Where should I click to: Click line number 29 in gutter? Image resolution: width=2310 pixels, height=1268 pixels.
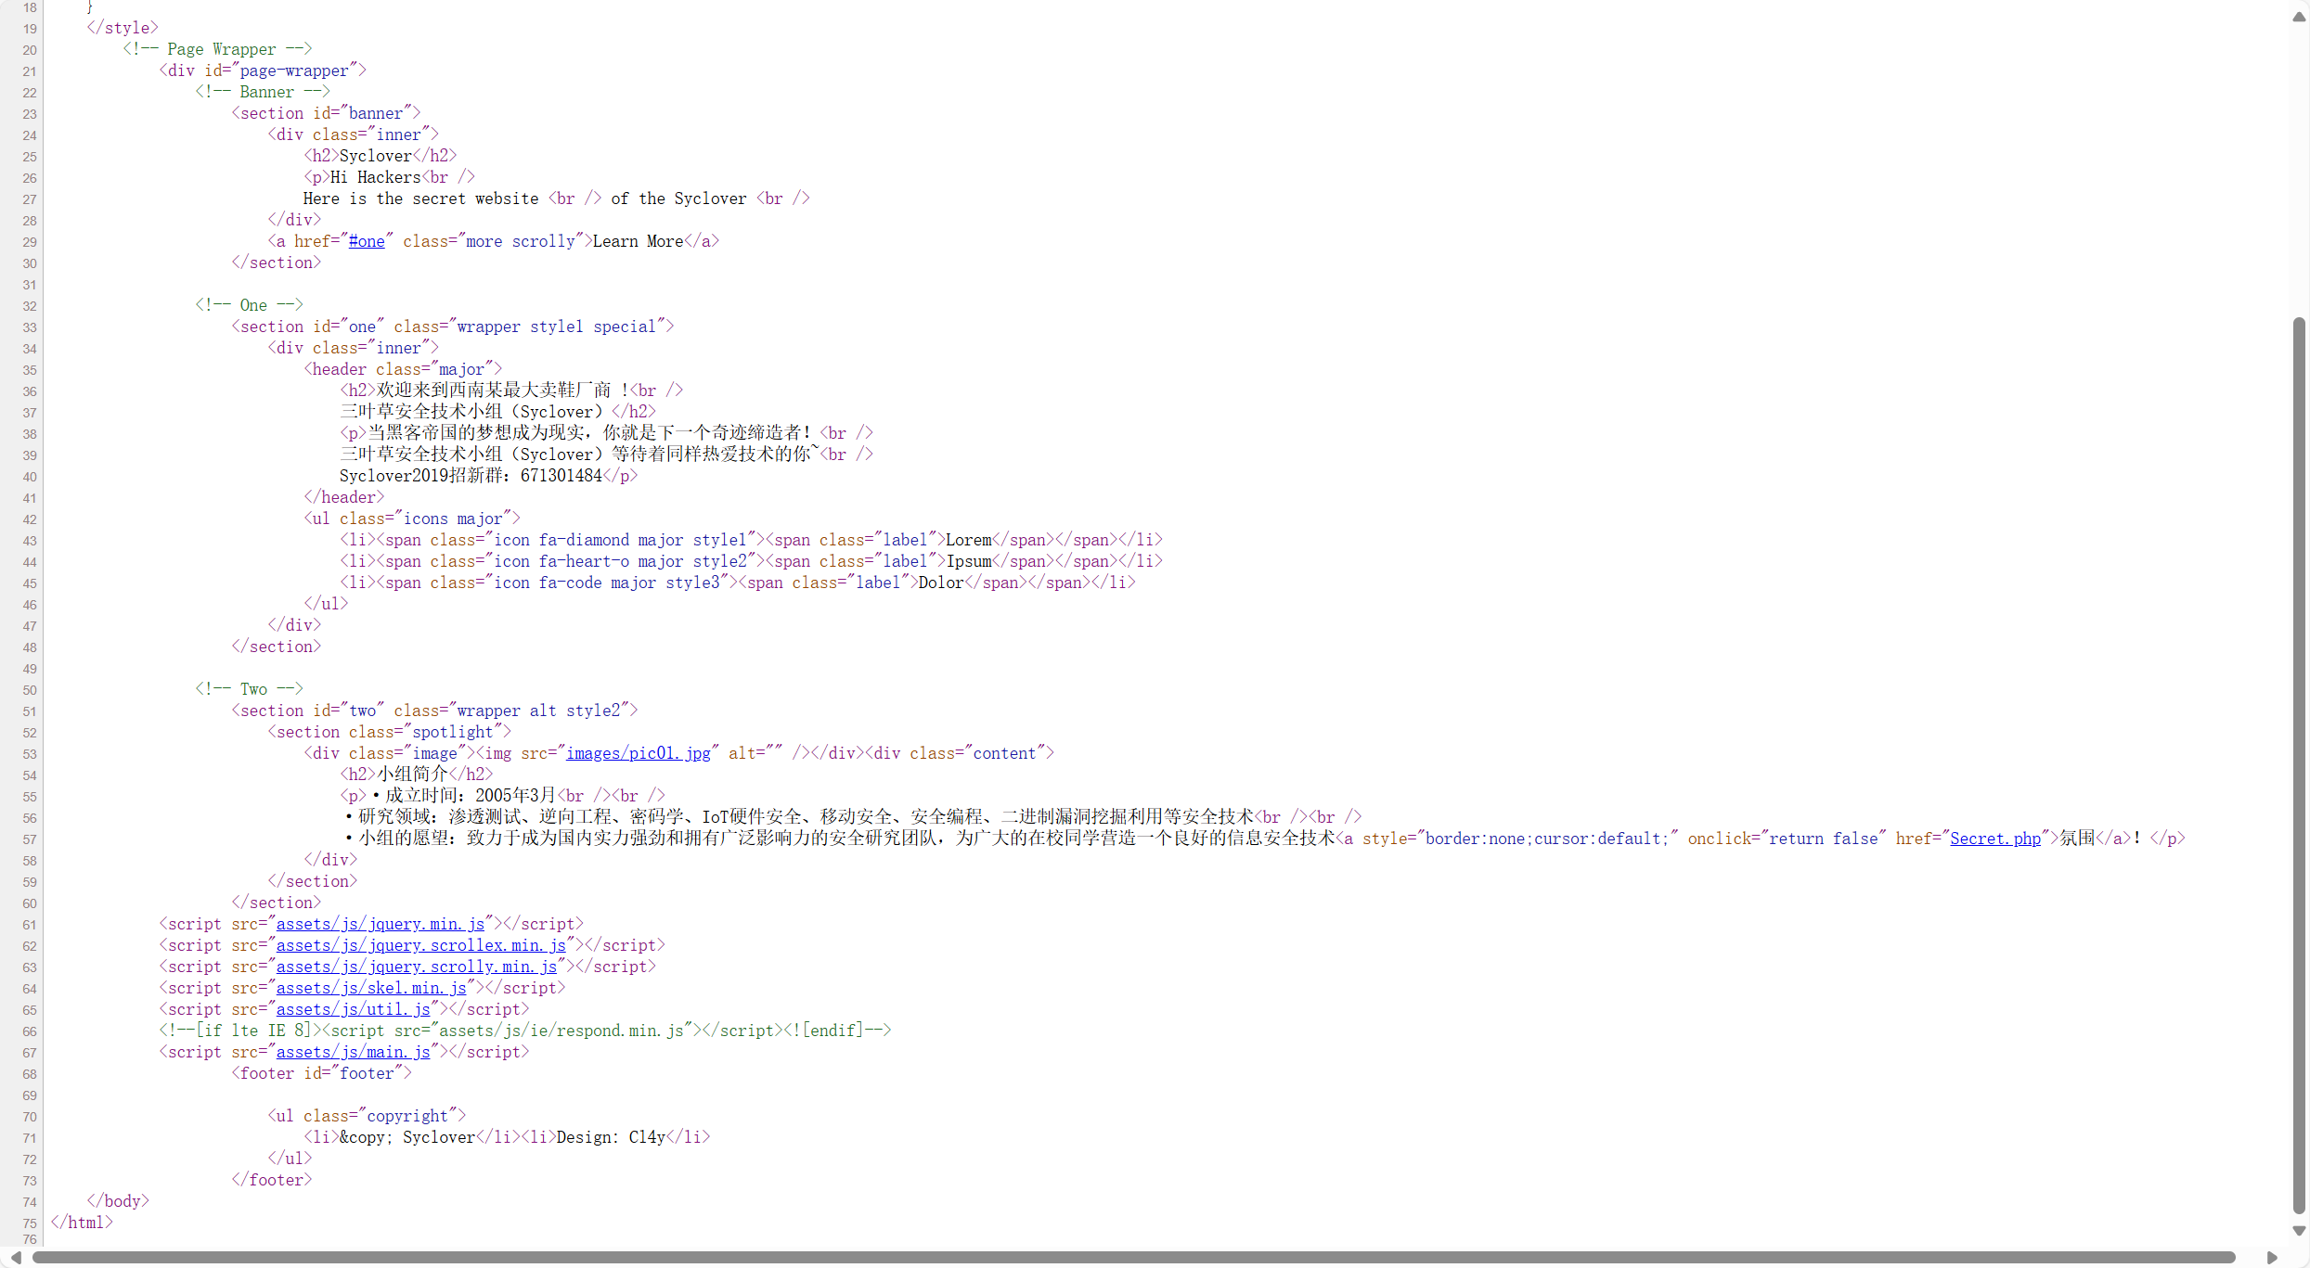(x=30, y=242)
